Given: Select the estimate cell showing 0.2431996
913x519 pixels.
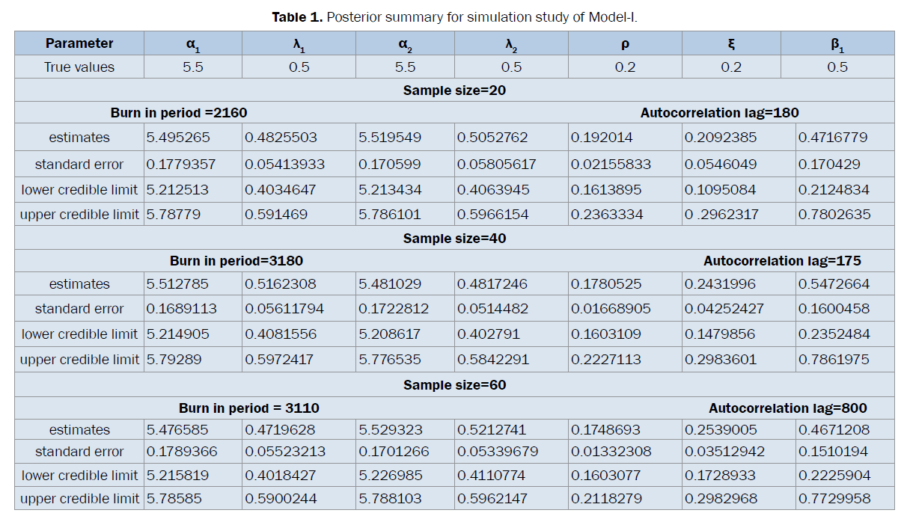Looking at the screenshot, I should (x=720, y=284).
